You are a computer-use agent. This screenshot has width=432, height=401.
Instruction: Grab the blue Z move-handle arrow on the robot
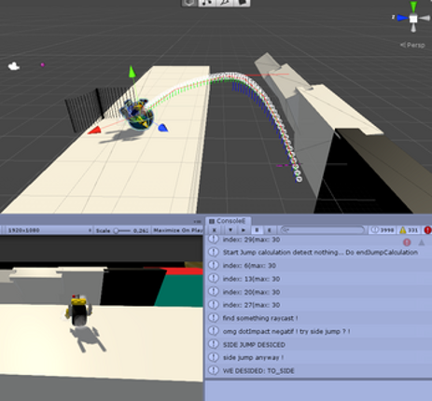tap(163, 128)
